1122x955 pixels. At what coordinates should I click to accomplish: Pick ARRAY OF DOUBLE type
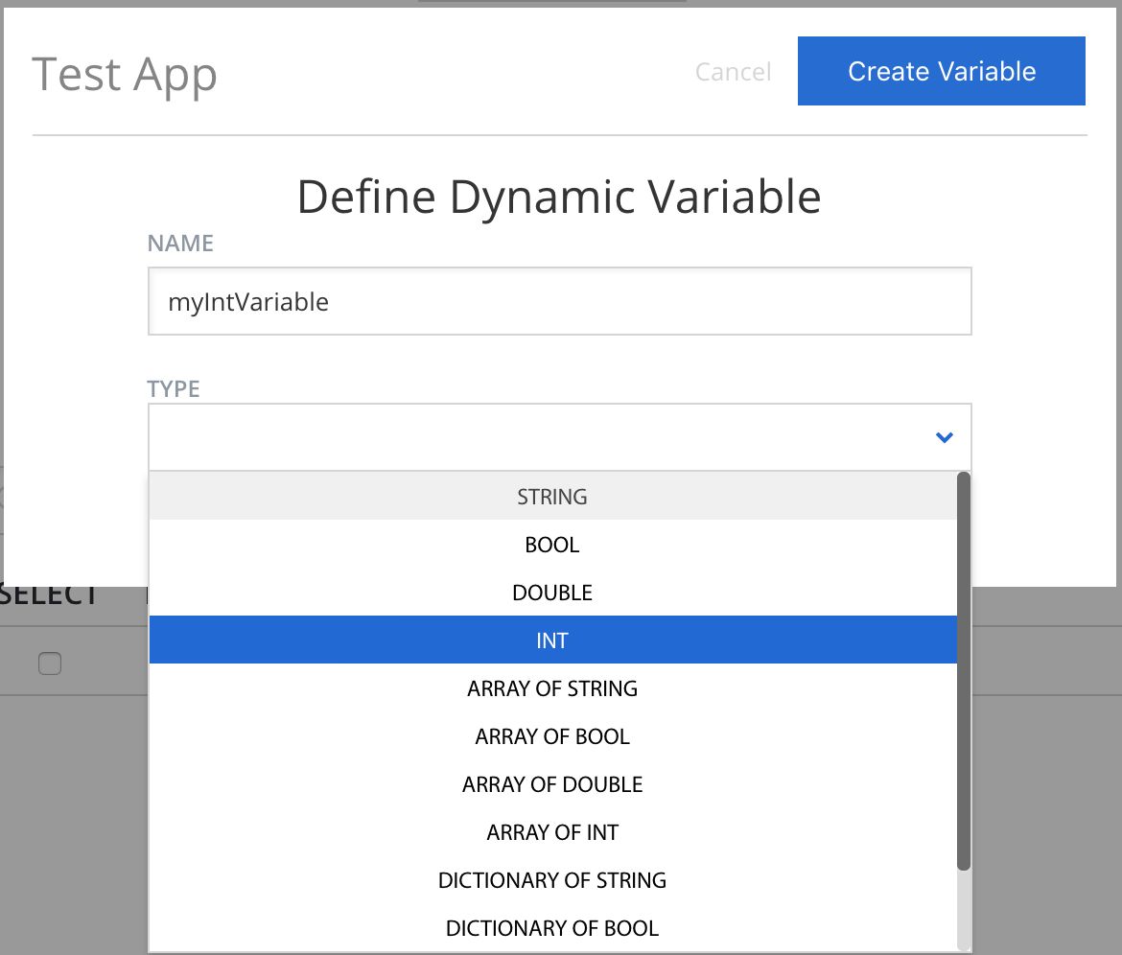pyautogui.click(x=552, y=784)
